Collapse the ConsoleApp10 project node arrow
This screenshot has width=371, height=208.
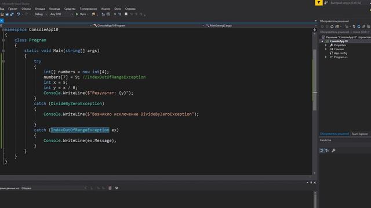click(x=322, y=41)
